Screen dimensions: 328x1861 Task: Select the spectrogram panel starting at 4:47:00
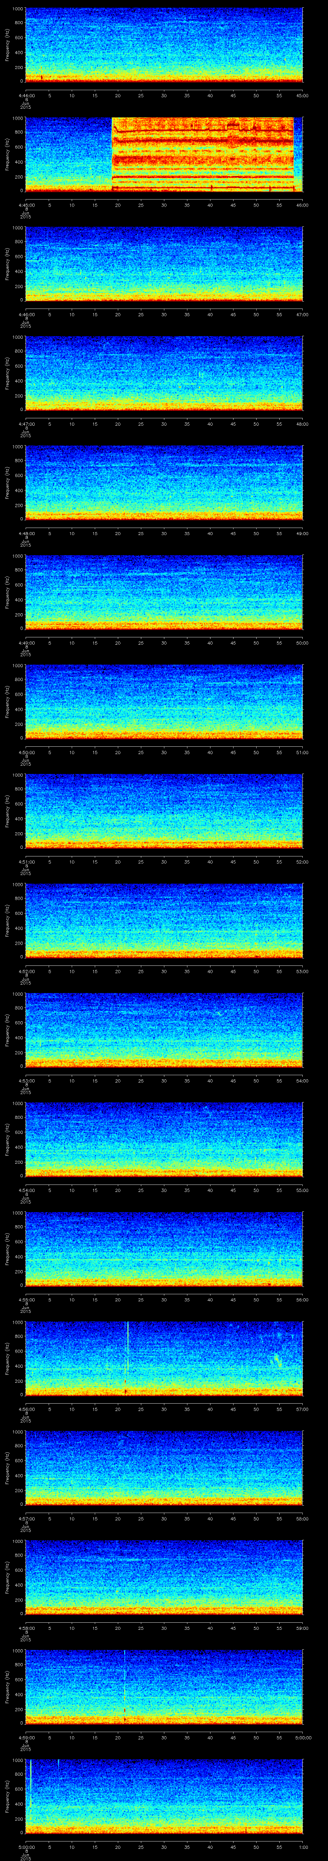tap(164, 373)
